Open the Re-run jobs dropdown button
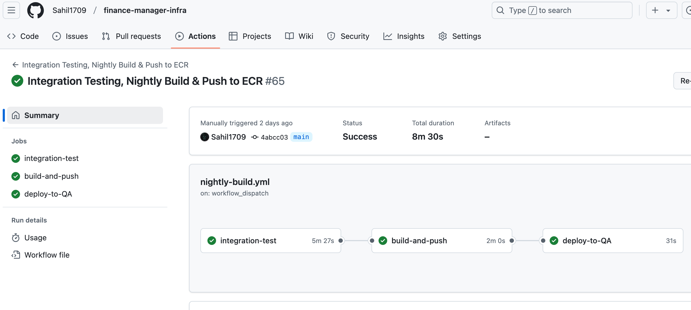Image resolution: width=691 pixels, height=310 pixels. click(682, 81)
